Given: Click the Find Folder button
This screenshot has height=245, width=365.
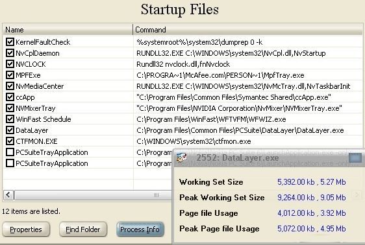Looking at the screenshot, I should pyautogui.click(x=83, y=229).
